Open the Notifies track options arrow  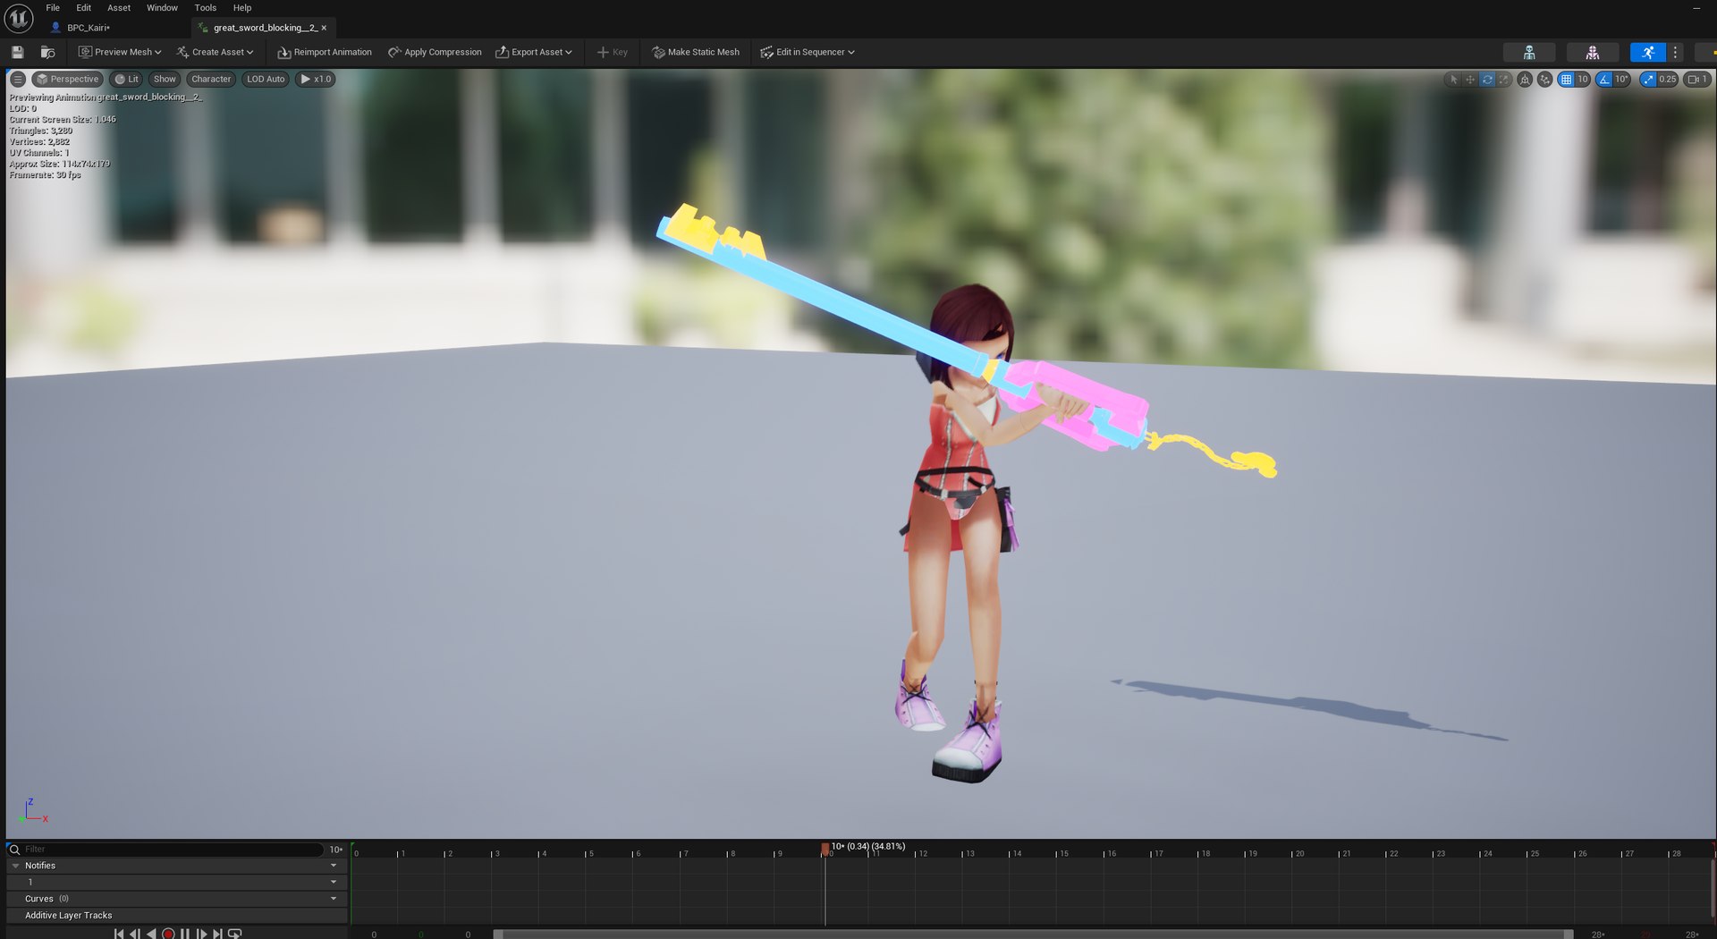334,866
